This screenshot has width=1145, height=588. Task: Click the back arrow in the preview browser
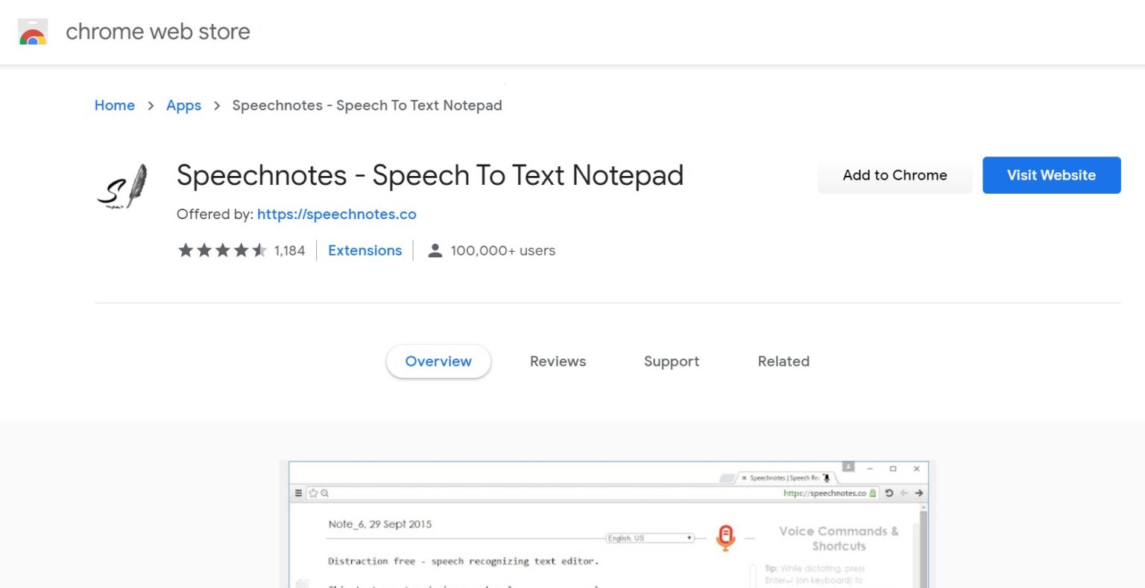point(904,493)
